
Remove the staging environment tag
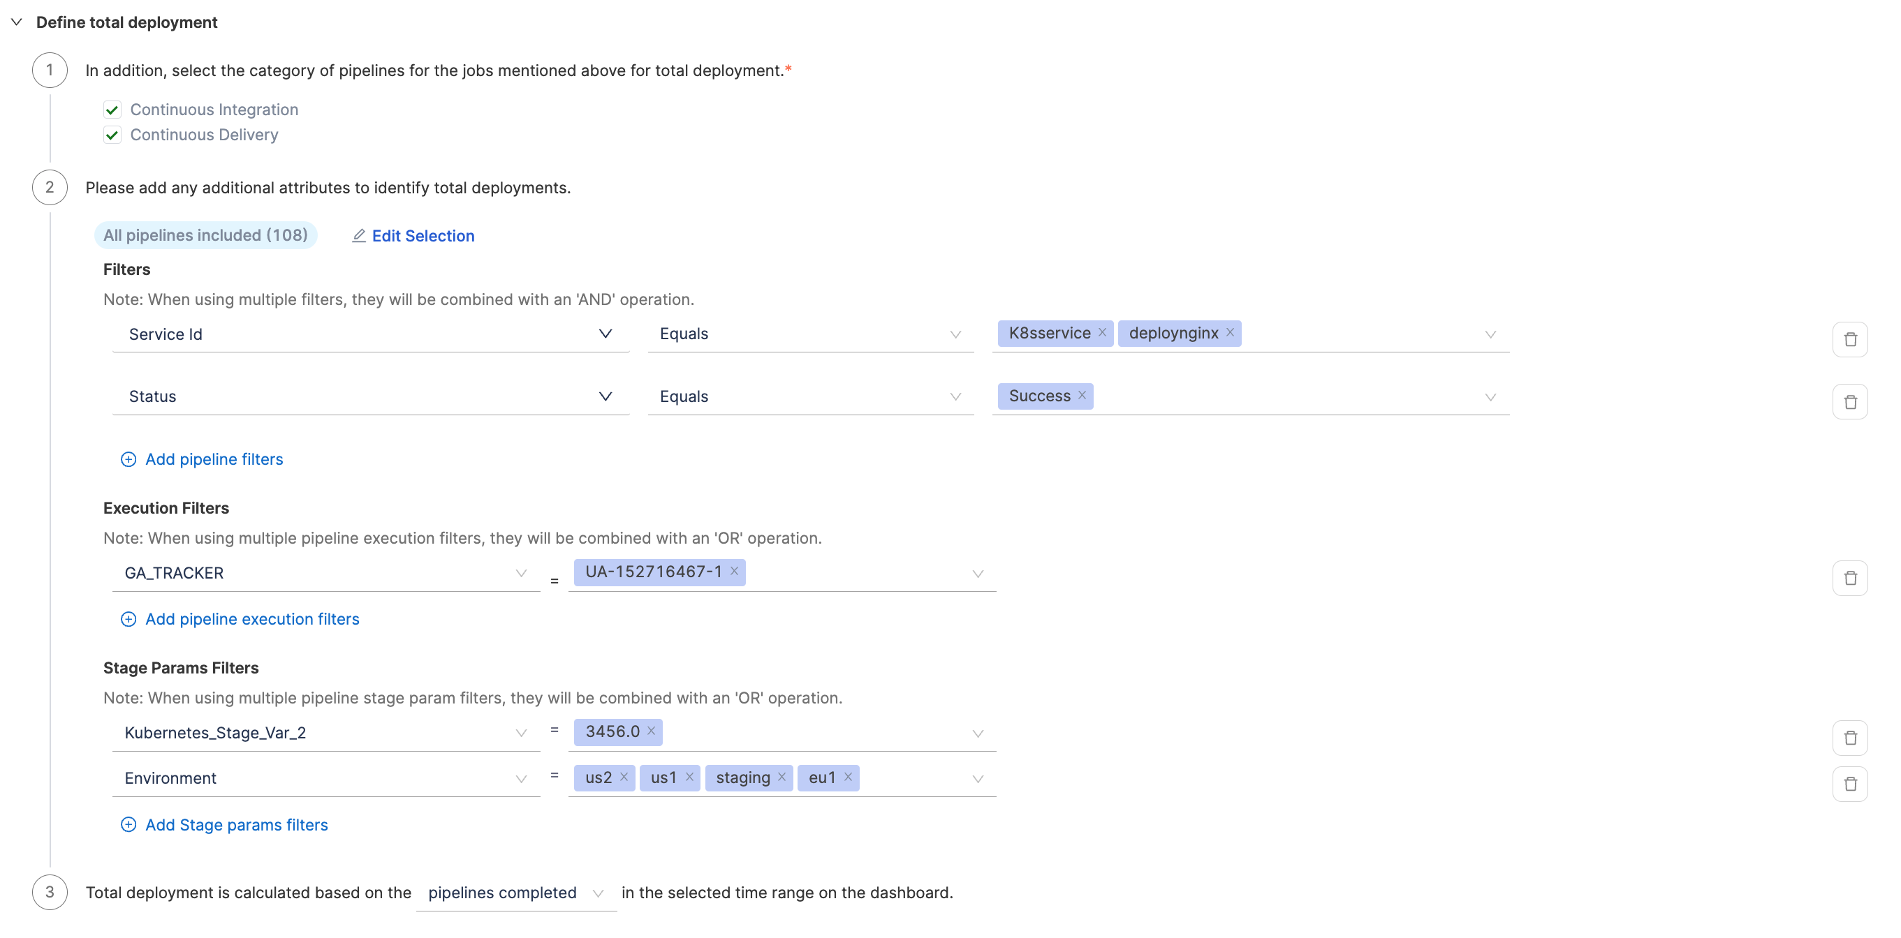pyautogui.click(x=781, y=777)
